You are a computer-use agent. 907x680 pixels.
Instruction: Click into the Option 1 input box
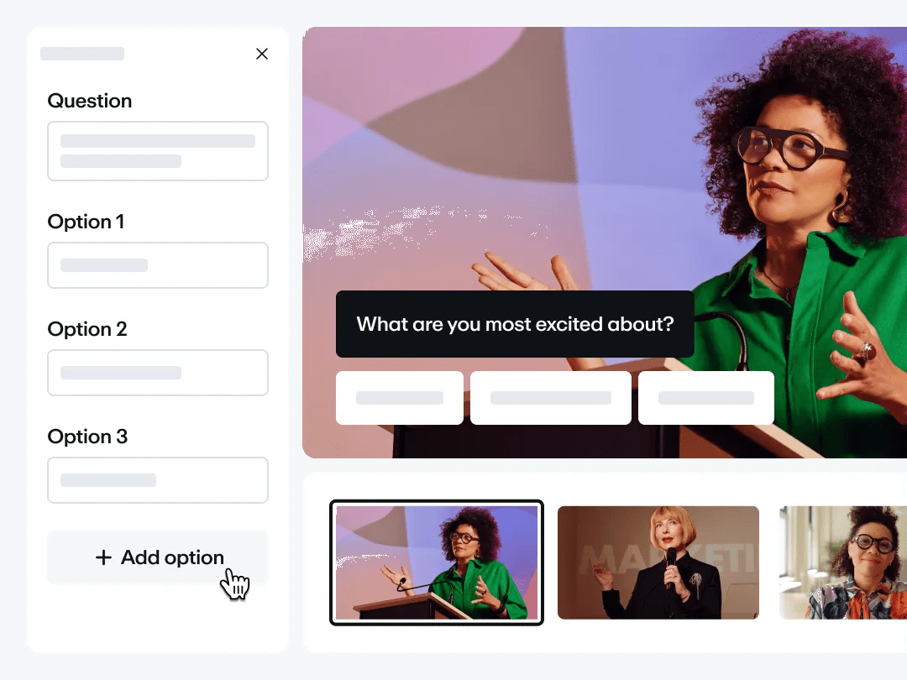pyautogui.click(x=157, y=265)
